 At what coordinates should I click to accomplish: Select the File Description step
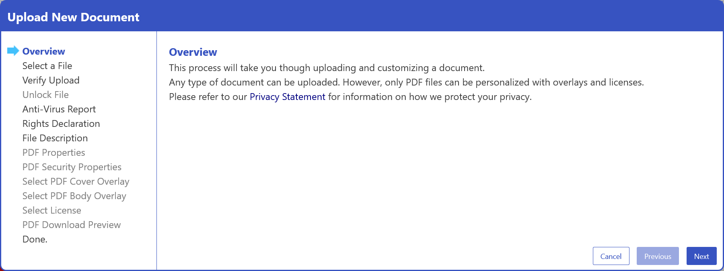point(55,138)
